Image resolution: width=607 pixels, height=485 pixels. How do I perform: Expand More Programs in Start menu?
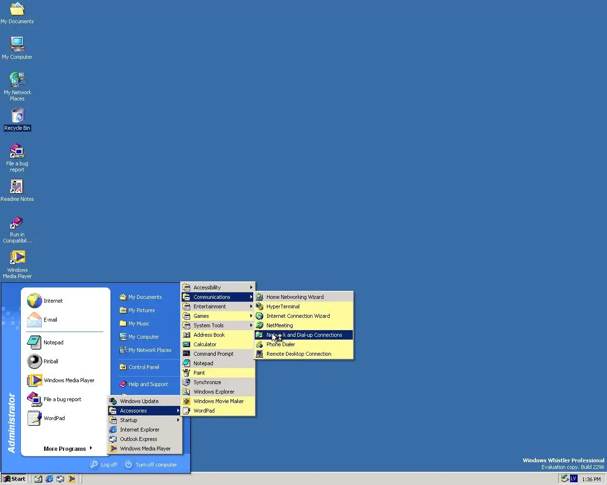tap(67, 449)
